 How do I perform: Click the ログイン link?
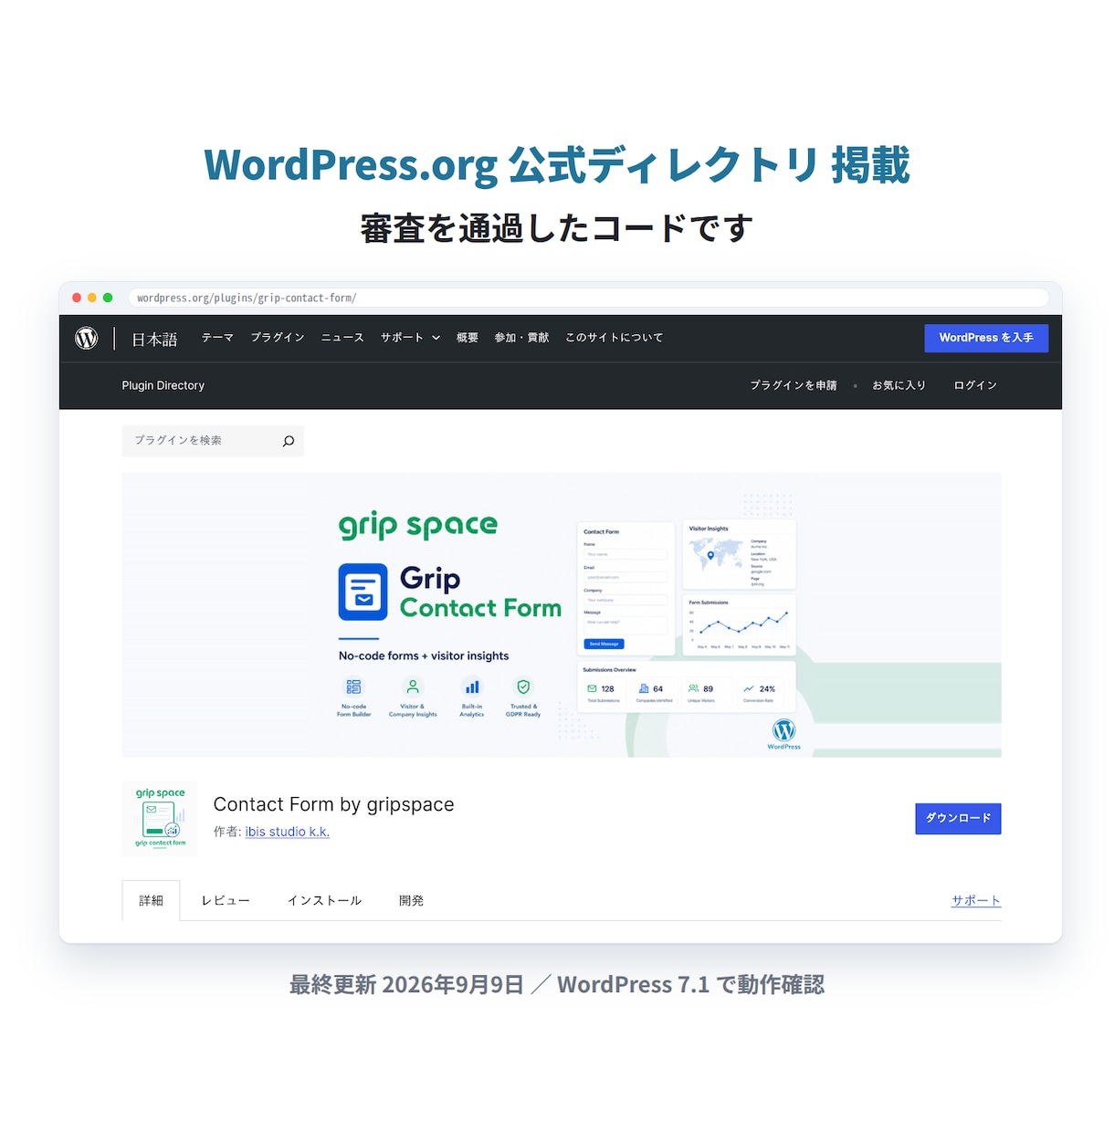pos(975,385)
